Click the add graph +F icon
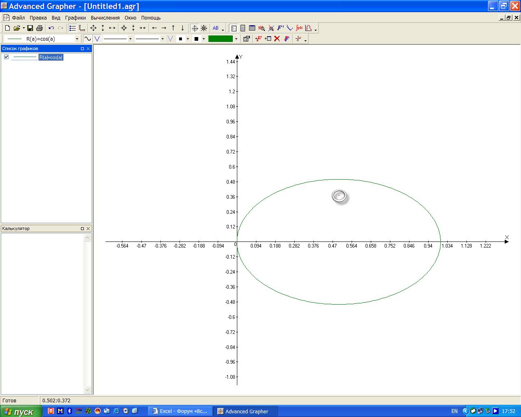 258,39
